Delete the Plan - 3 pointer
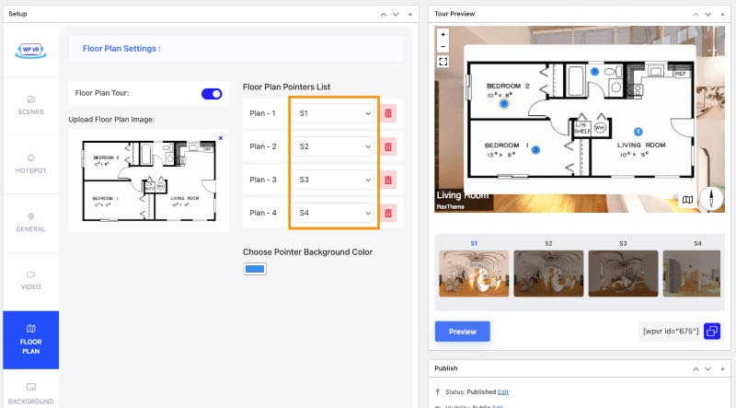Image resolution: width=736 pixels, height=408 pixels. [388, 180]
